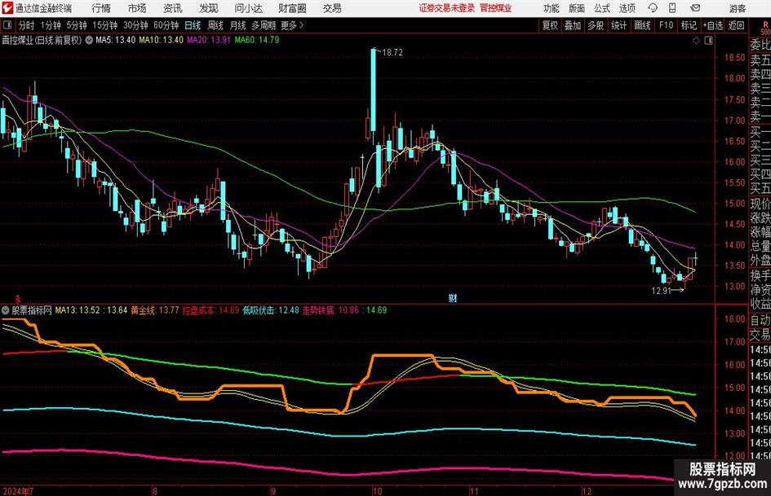
Task: Click the 股票指标网 indicator name
Action: pyautogui.click(x=32, y=310)
